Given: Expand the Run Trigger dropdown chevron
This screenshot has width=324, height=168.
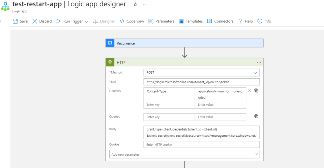Looking at the screenshot, I should [x=87, y=21].
